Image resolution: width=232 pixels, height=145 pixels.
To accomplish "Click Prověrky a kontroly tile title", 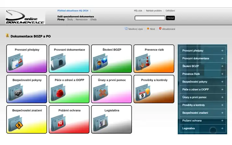I will 154,80.
